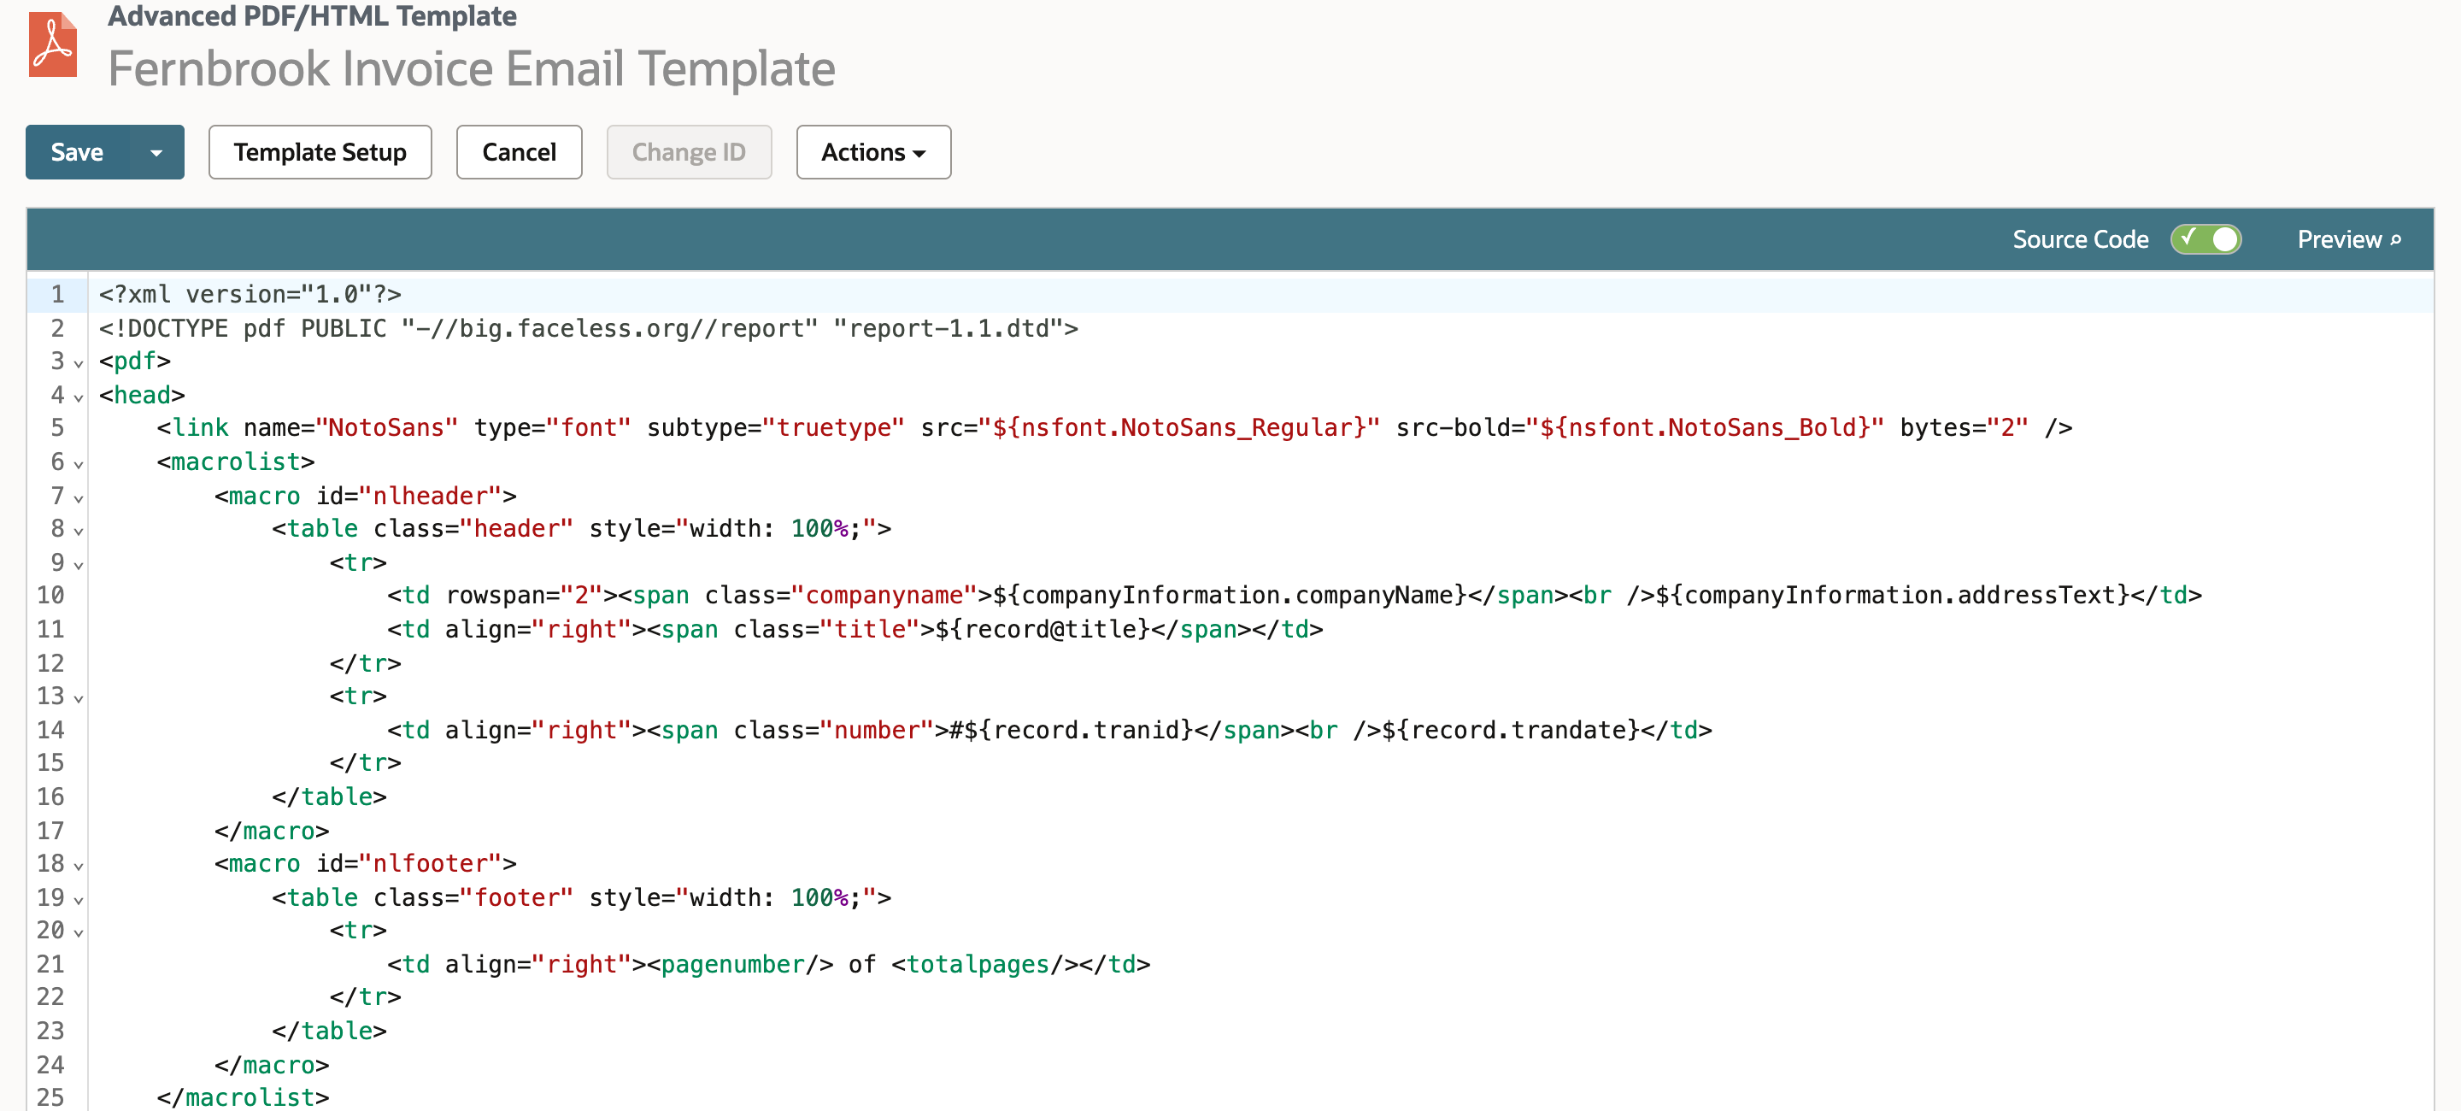Click the NotoSans font link line
Image resolution: width=2461 pixels, height=1111 pixels.
[1114, 427]
